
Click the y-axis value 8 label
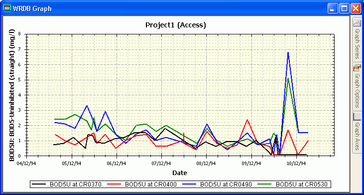click(19, 34)
